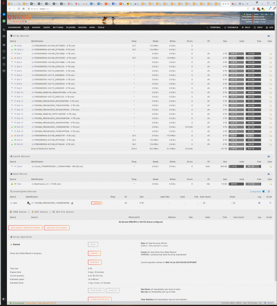Toggle the Complete switch in Unassigned Devices

pos(264,192)
